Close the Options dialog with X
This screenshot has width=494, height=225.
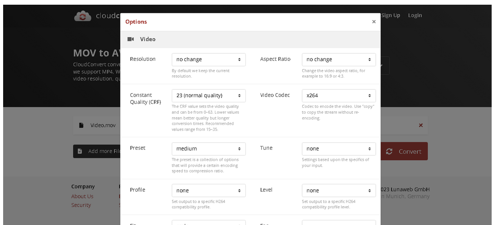coord(373,22)
